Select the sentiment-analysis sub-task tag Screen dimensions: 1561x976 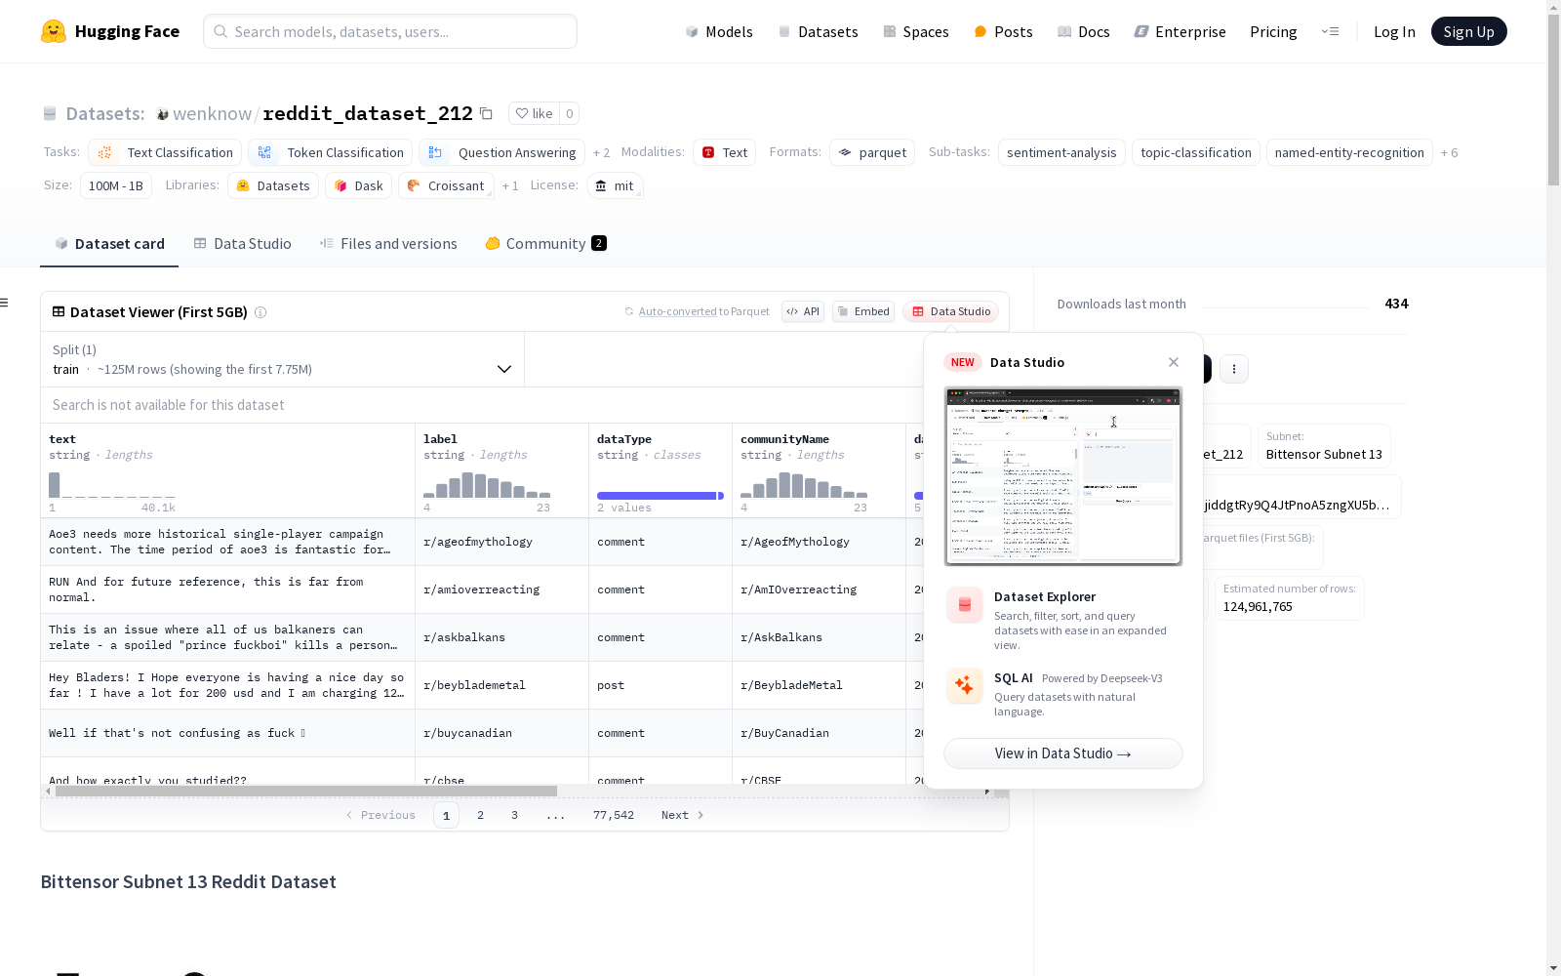point(1061,152)
